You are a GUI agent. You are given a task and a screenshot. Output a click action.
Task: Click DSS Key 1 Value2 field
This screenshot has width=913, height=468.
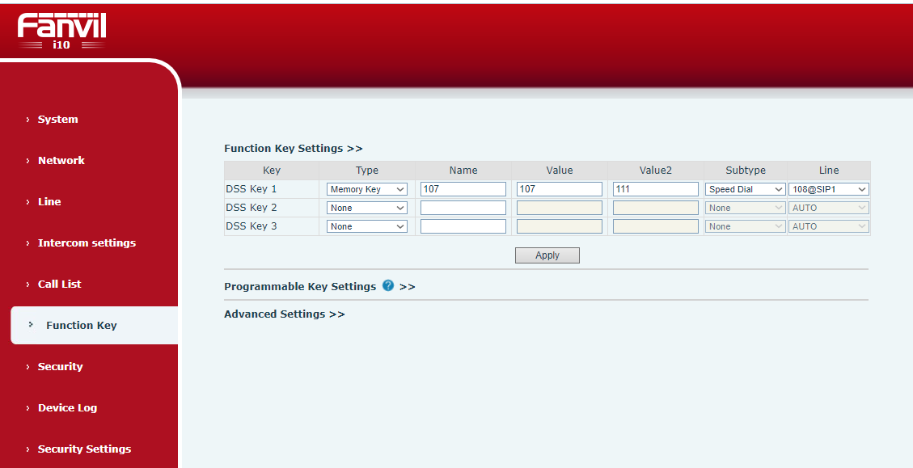655,189
